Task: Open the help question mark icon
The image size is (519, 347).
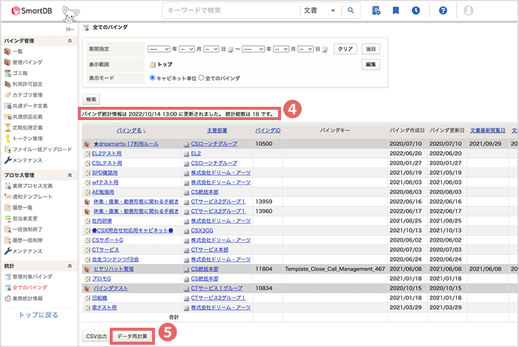Action: pyautogui.click(x=443, y=10)
